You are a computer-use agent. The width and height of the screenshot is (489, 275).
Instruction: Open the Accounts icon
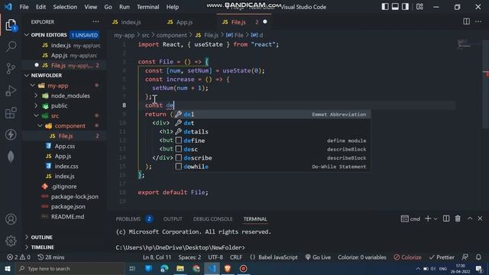(11, 219)
